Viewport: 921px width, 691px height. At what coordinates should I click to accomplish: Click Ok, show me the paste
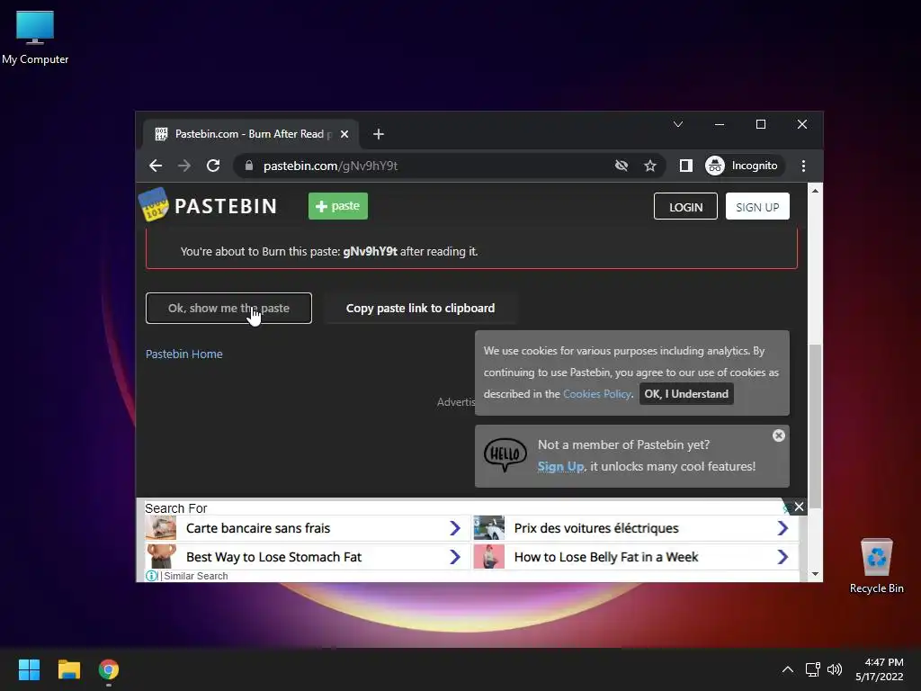tap(228, 309)
